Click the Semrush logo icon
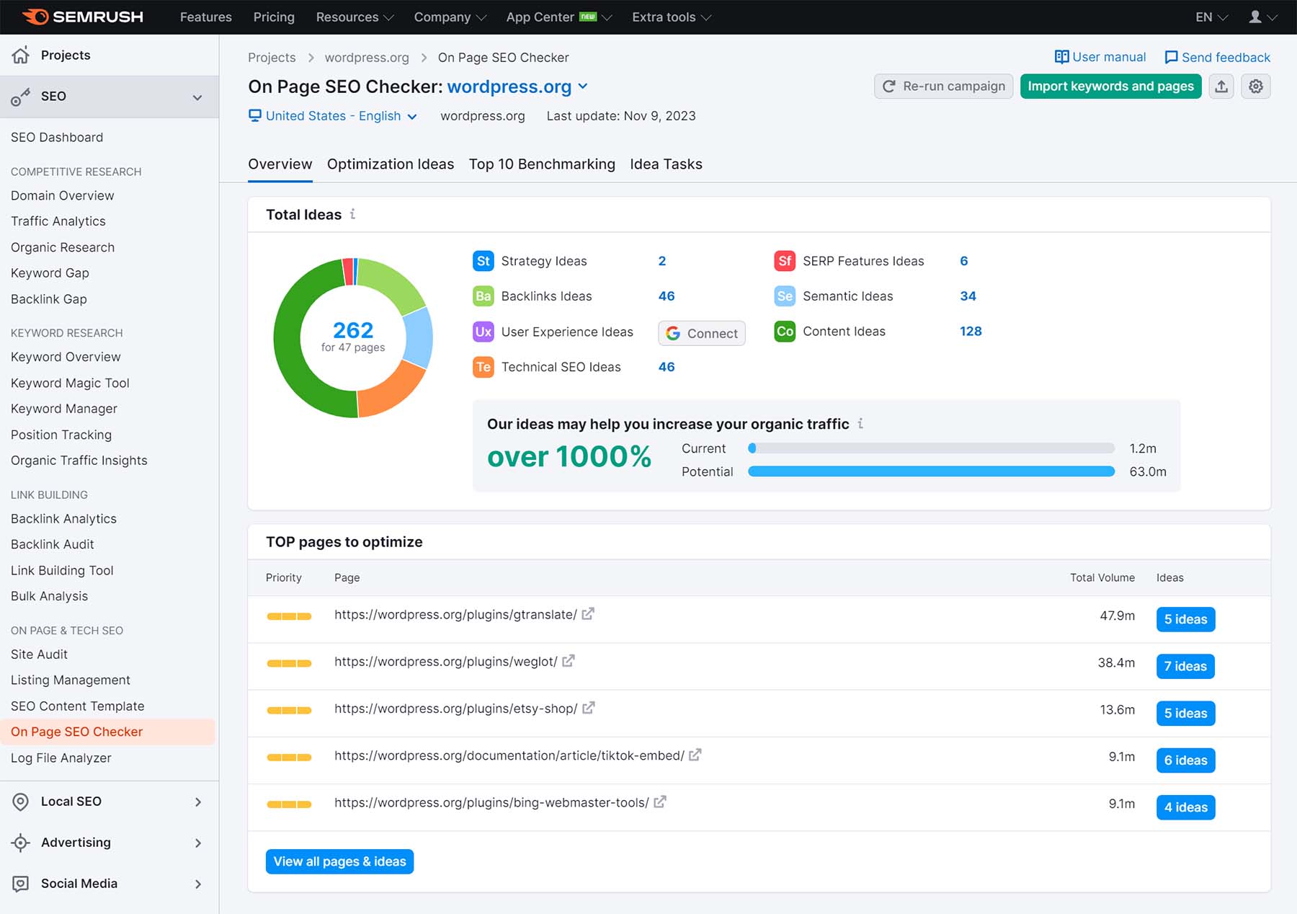This screenshot has width=1297, height=914. (x=37, y=17)
